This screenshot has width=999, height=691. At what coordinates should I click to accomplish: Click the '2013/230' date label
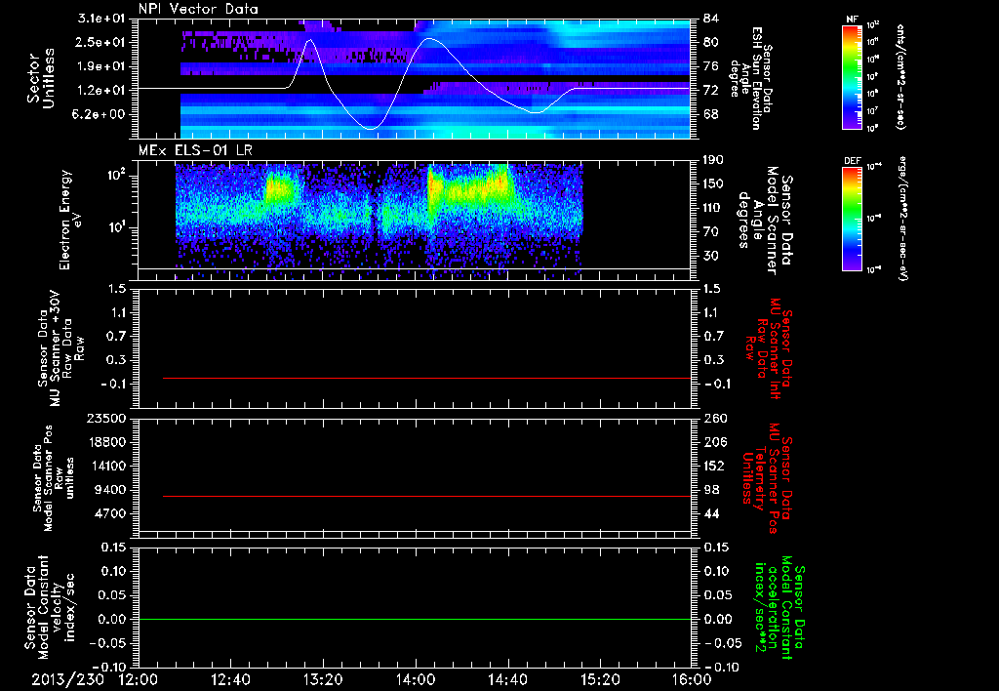click(67, 679)
